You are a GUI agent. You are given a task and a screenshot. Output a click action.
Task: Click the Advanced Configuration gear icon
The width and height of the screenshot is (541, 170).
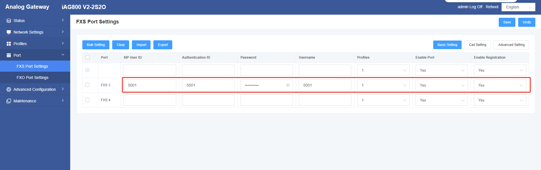tap(9, 89)
